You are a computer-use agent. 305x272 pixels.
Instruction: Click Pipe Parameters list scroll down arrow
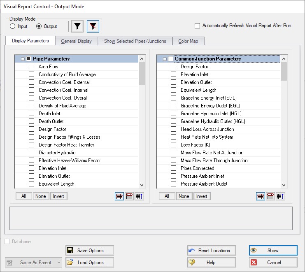point(142,185)
